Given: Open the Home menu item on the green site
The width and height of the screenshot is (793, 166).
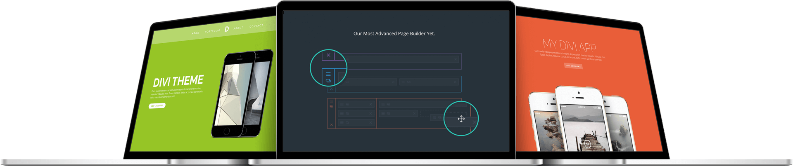Looking at the screenshot, I should tap(195, 33).
